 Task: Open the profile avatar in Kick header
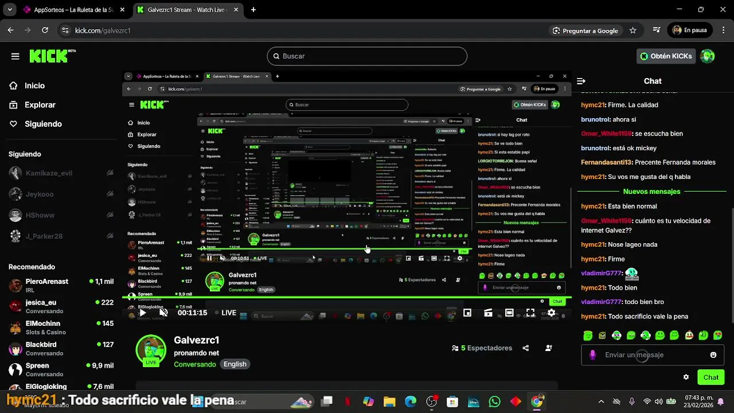coord(708,56)
